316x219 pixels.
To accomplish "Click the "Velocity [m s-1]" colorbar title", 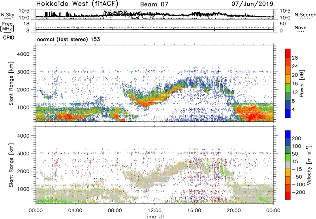I will (x=309, y=165).
